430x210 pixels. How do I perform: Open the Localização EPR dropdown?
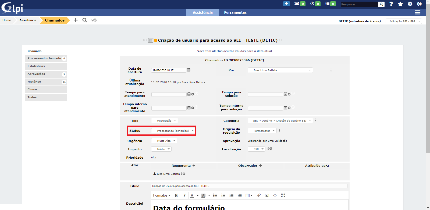click(x=257, y=149)
